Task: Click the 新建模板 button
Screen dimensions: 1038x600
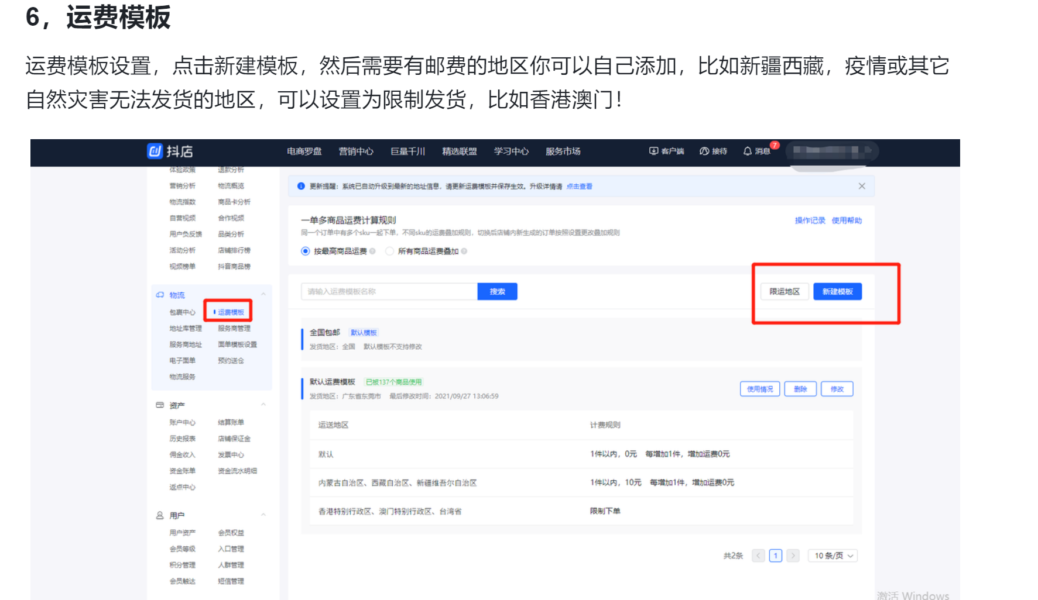Action: pos(838,292)
